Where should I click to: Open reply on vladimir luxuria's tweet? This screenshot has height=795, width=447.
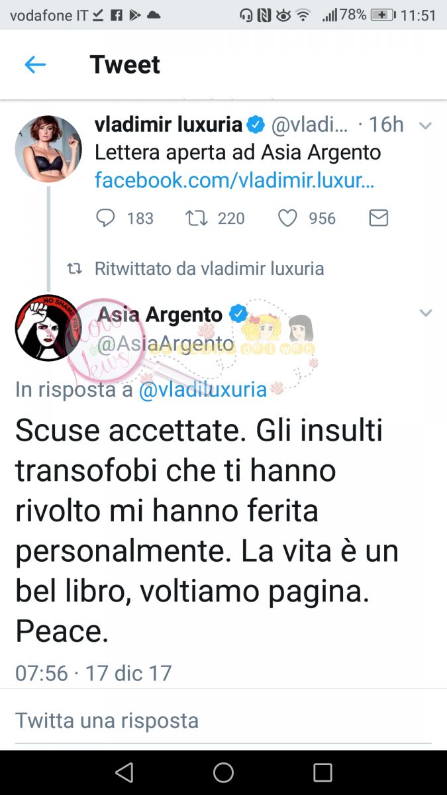pos(105,218)
